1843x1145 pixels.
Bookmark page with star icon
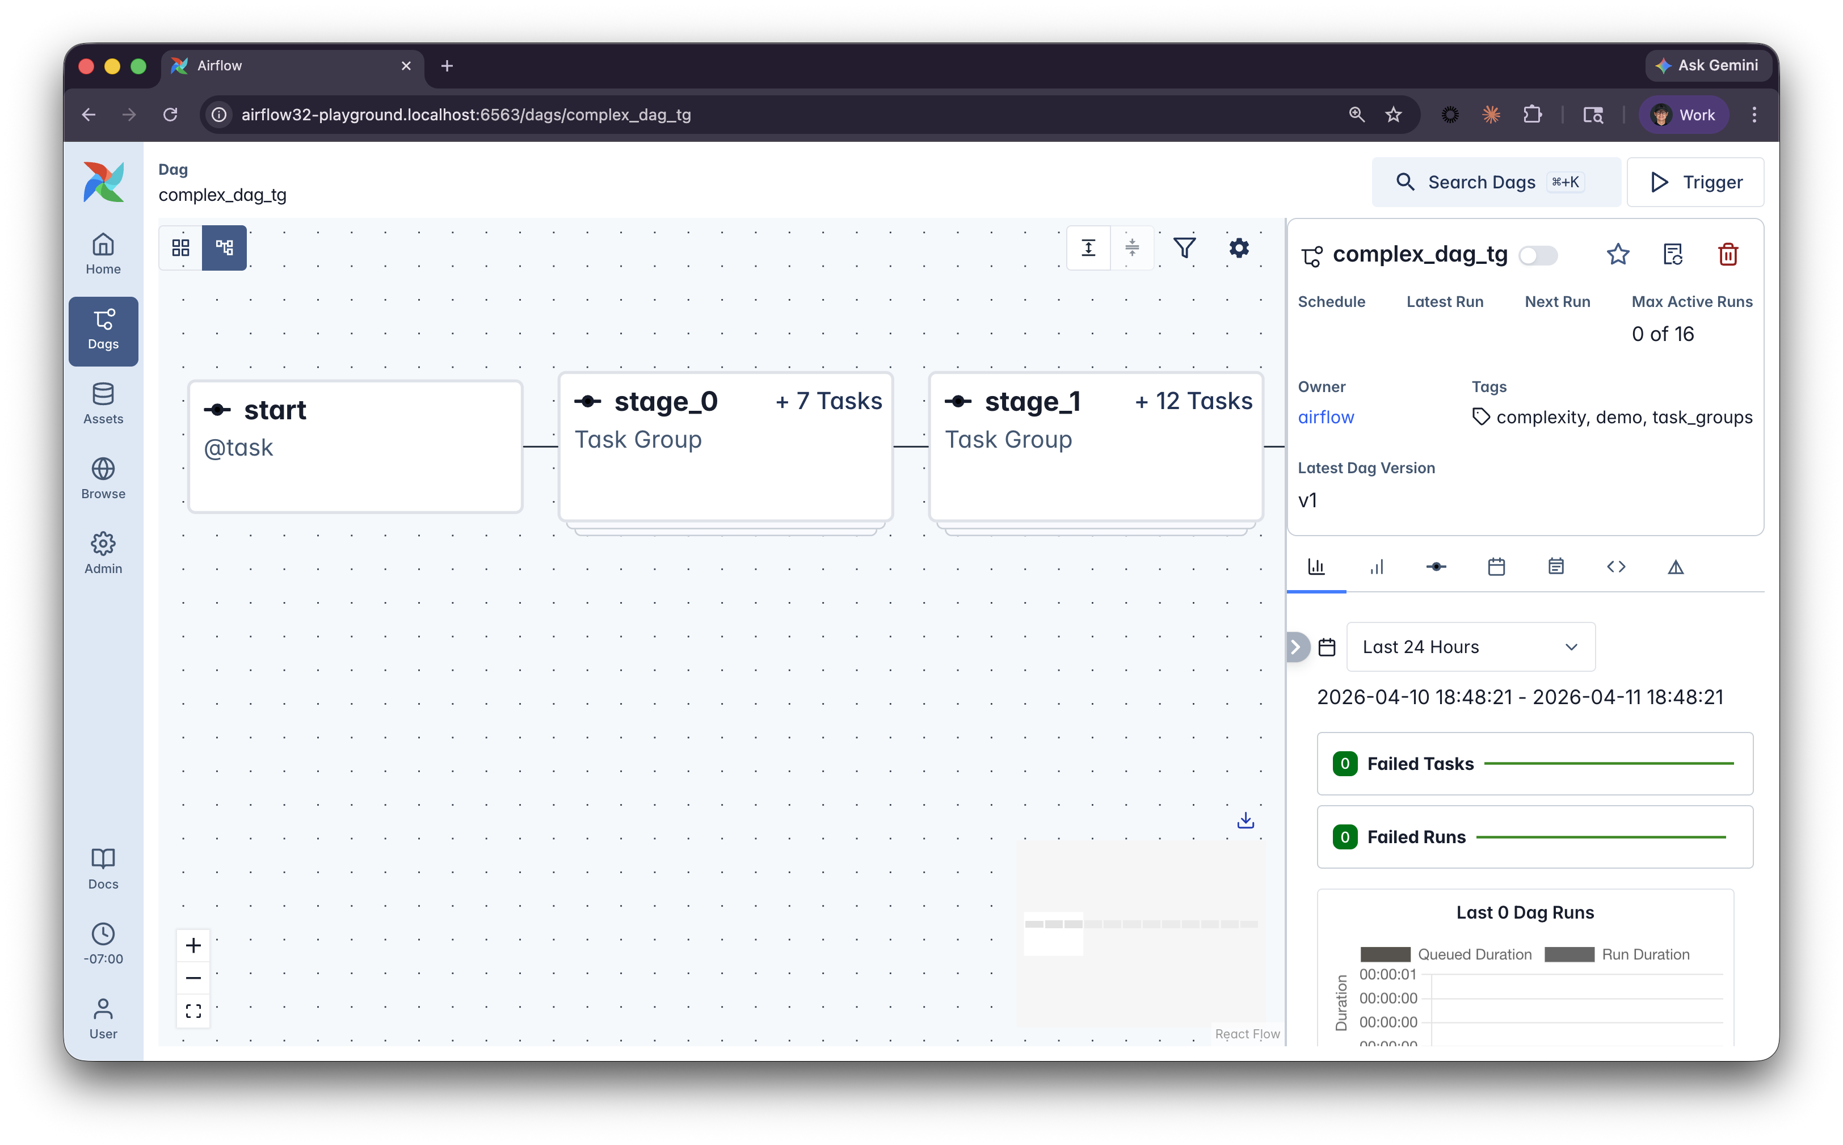coord(1393,115)
